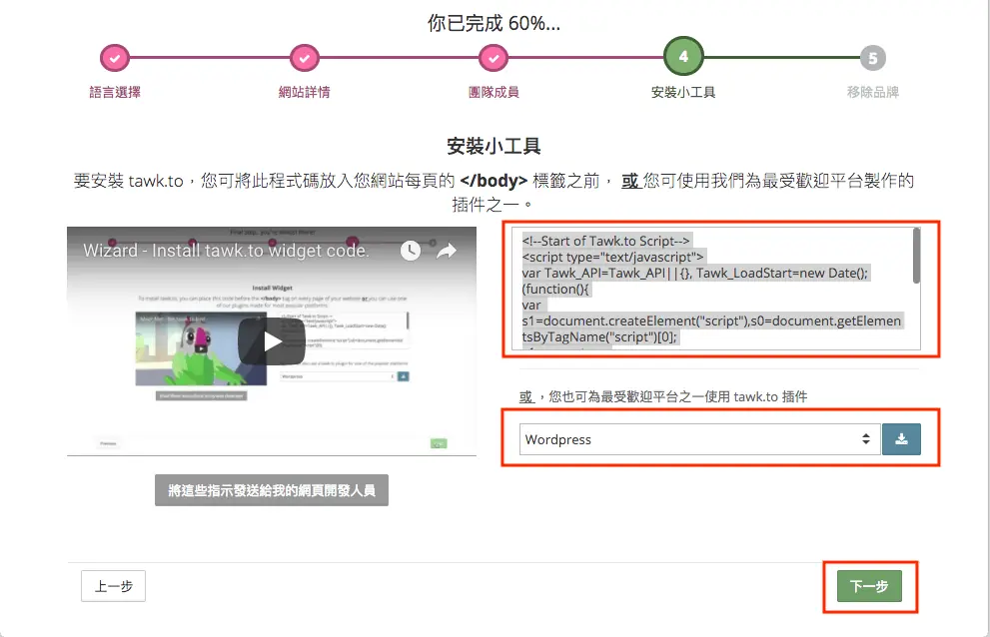
Task: Click the 語言選擇 step checkmark circle
Action: click(115, 58)
